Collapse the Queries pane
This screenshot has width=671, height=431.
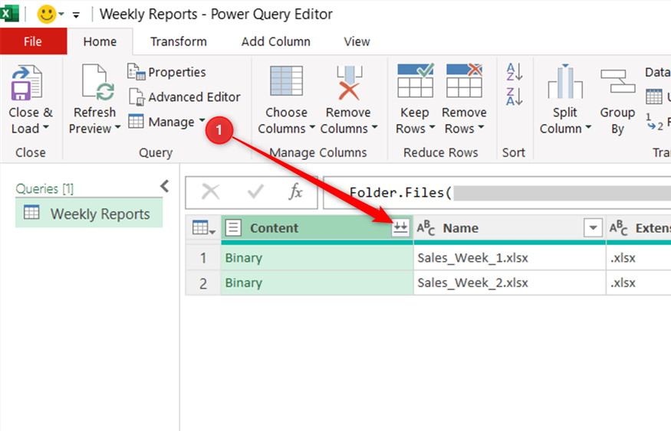165,186
